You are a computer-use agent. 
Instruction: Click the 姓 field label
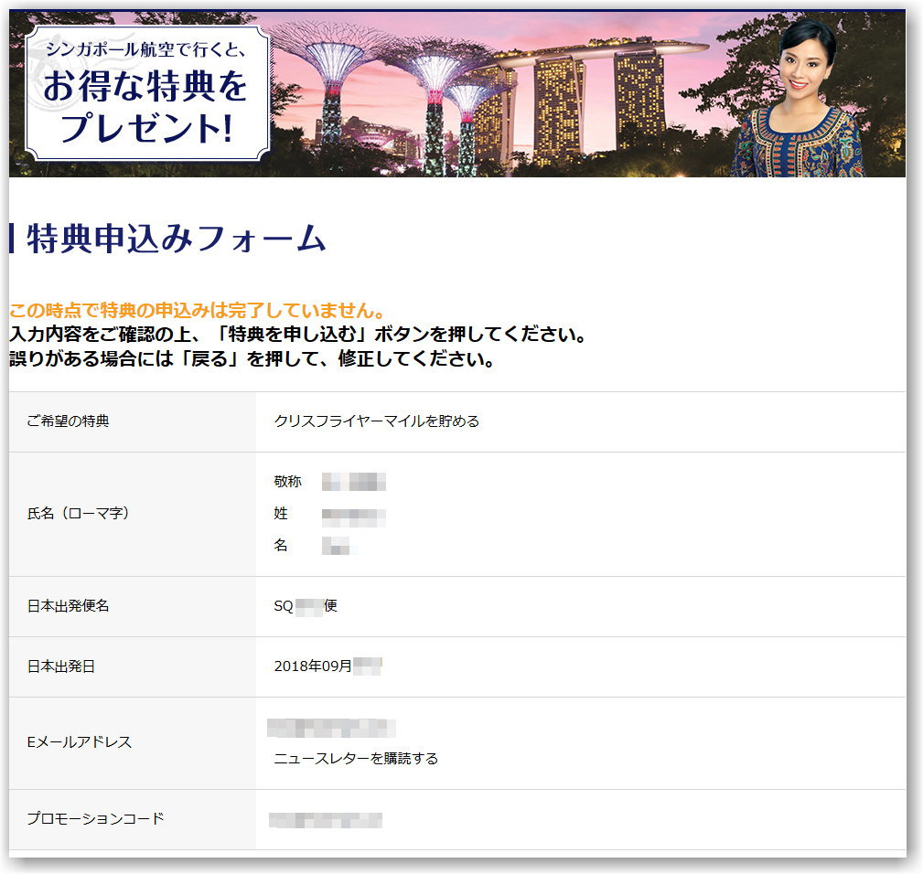(281, 514)
